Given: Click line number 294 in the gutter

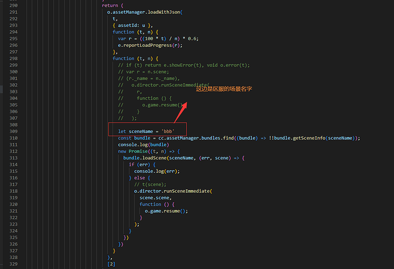Looking at the screenshot, I should (x=13, y=32).
